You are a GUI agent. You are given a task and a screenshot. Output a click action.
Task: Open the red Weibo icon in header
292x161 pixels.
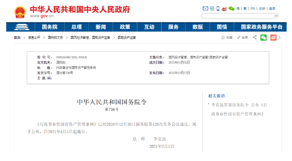point(224,9)
